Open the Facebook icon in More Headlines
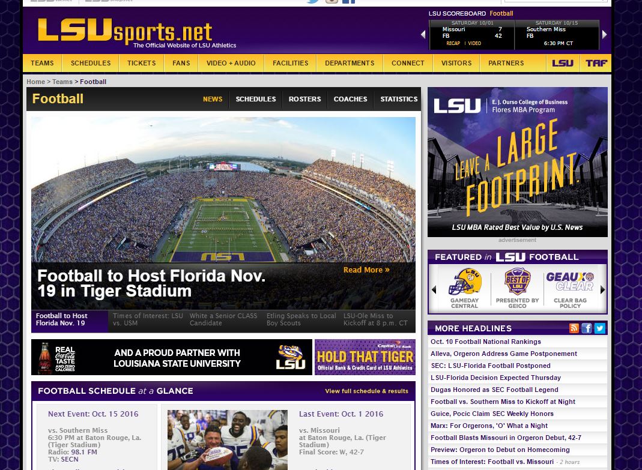The image size is (642, 470). pos(586,328)
